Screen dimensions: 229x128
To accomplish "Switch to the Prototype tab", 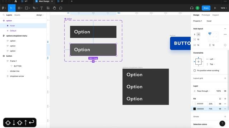I will tap(206, 15).
